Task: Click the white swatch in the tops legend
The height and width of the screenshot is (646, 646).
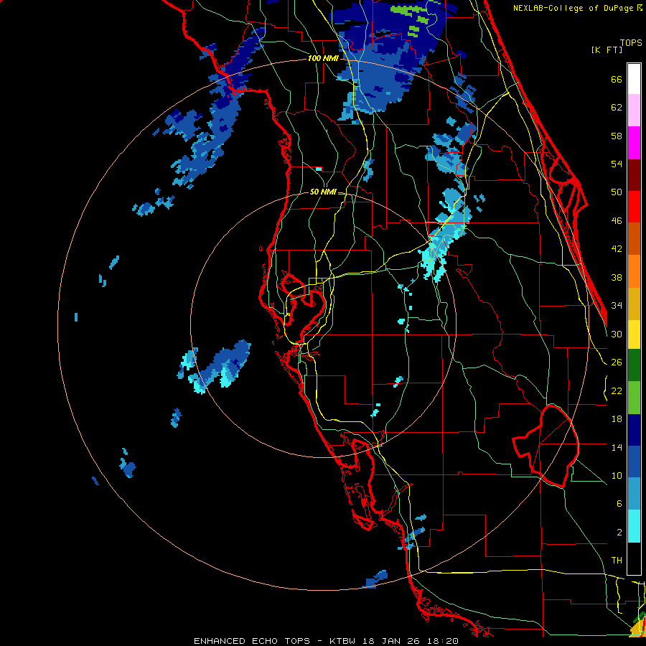Action: click(634, 79)
